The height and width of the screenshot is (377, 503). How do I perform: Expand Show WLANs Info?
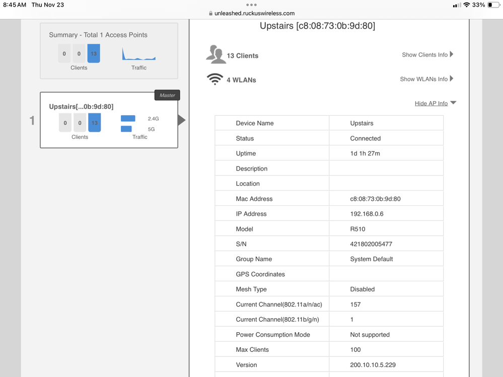[x=426, y=79]
